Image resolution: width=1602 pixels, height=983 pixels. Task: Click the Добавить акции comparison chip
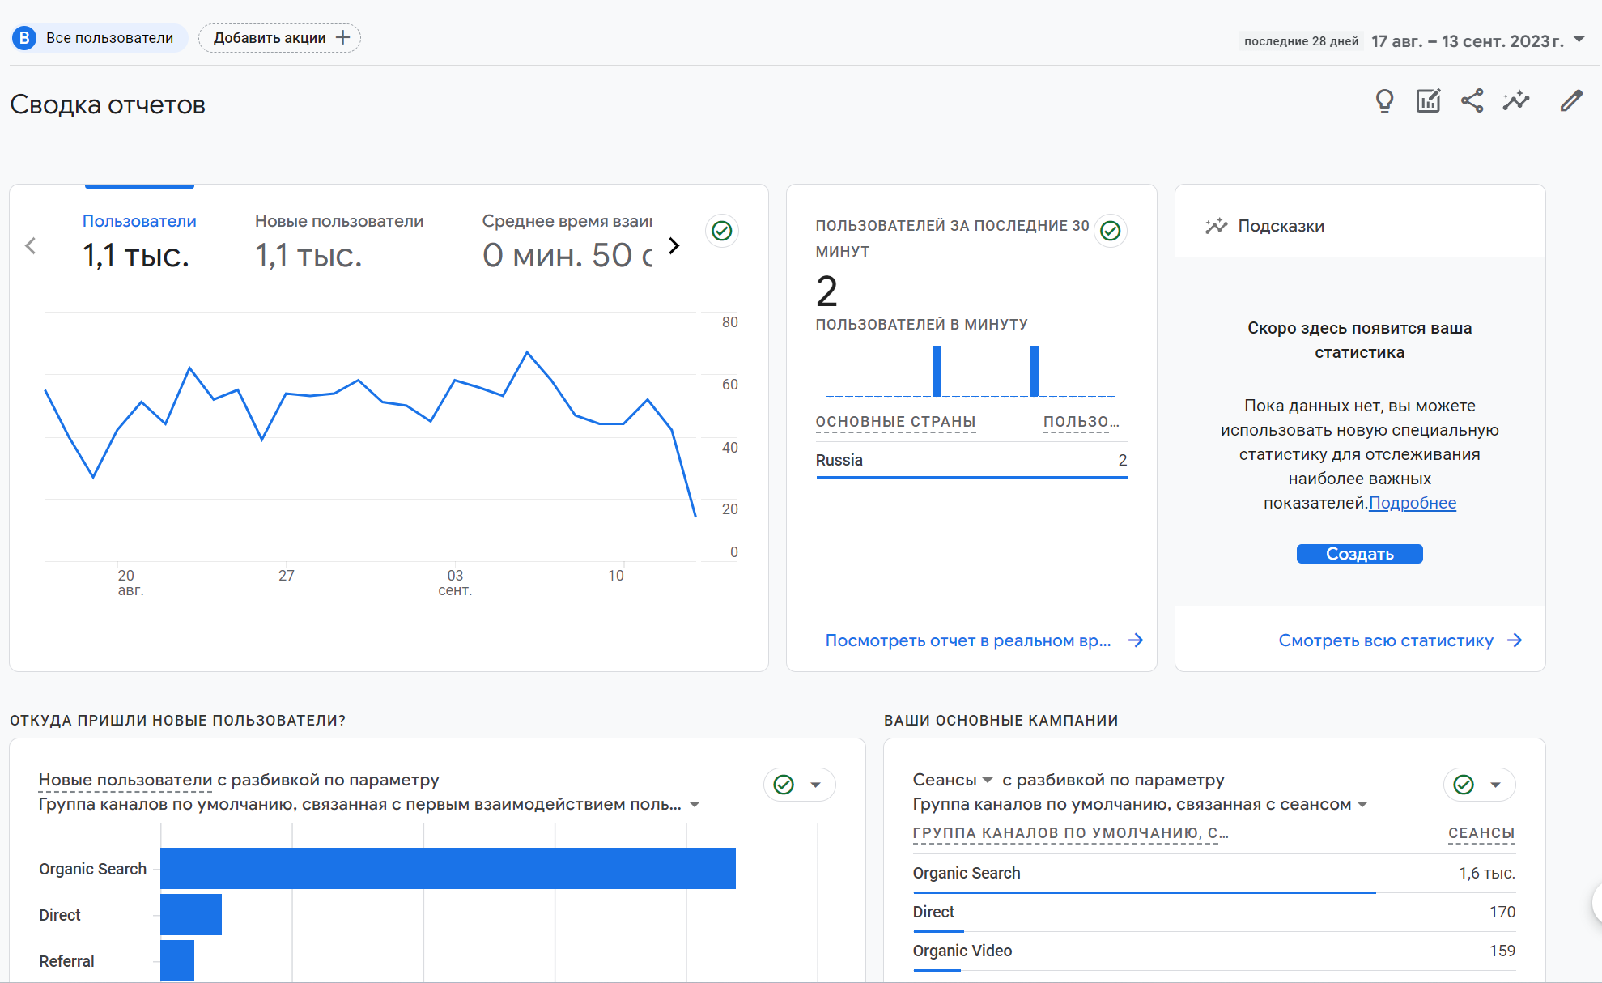click(x=279, y=38)
